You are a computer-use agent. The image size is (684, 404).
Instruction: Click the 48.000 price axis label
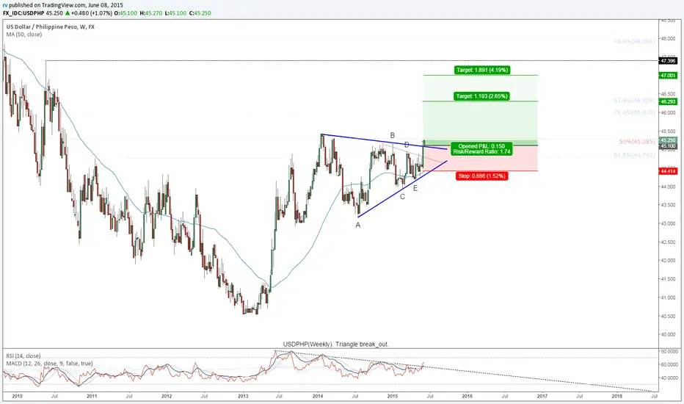668,38
